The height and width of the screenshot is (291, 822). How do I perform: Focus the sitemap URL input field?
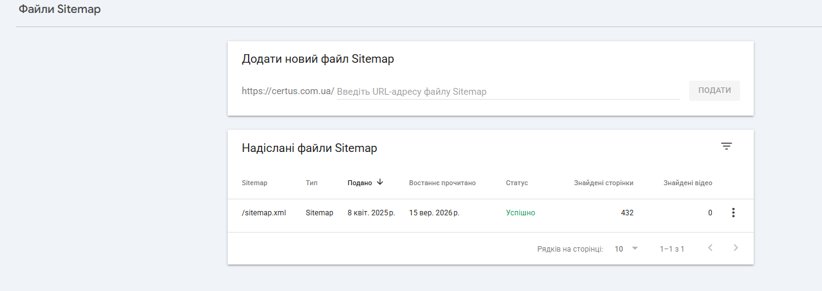[x=508, y=92]
